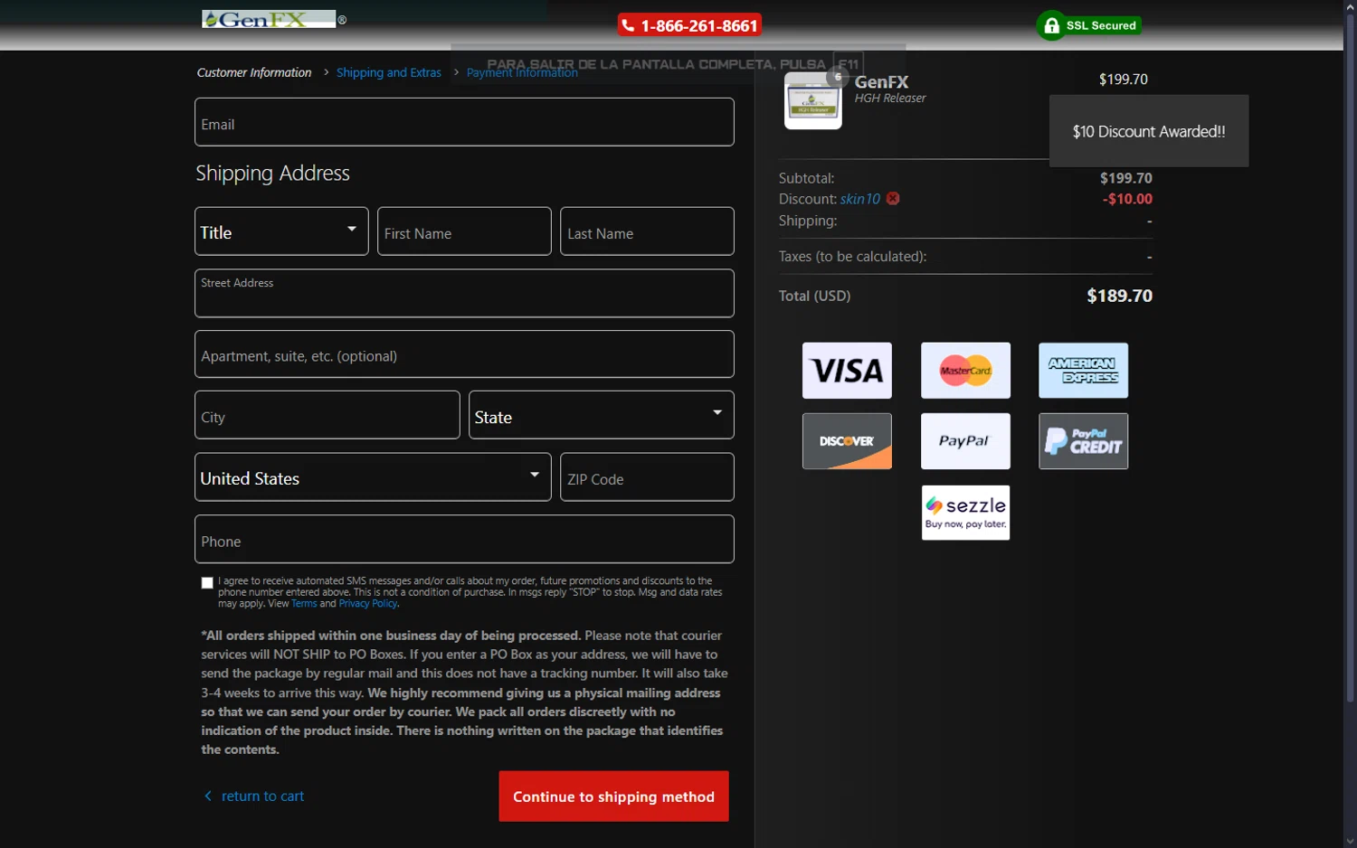Click the MasterCard icon
This screenshot has width=1357, height=848.
click(x=965, y=371)
